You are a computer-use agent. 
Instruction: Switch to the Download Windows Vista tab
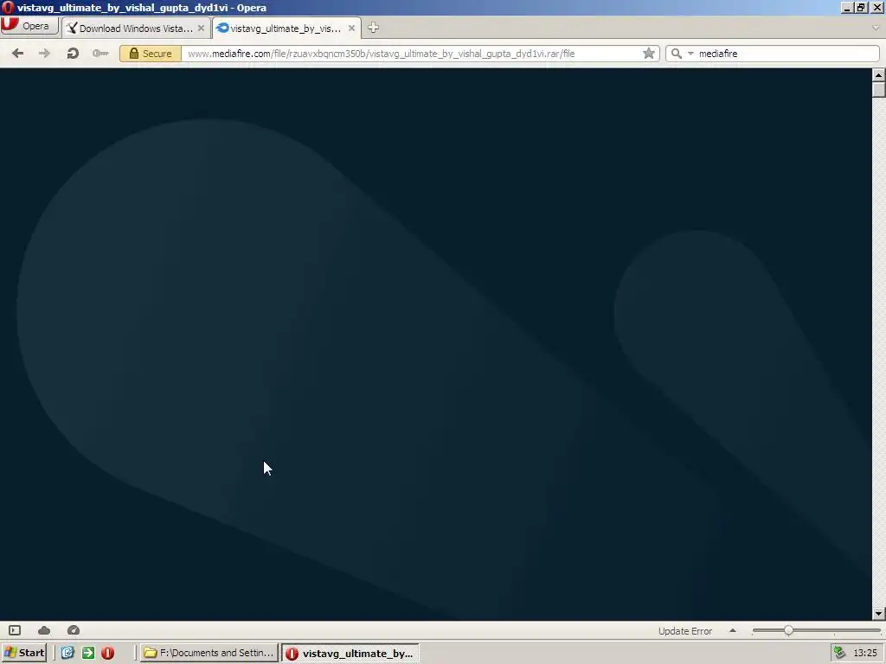135,29
